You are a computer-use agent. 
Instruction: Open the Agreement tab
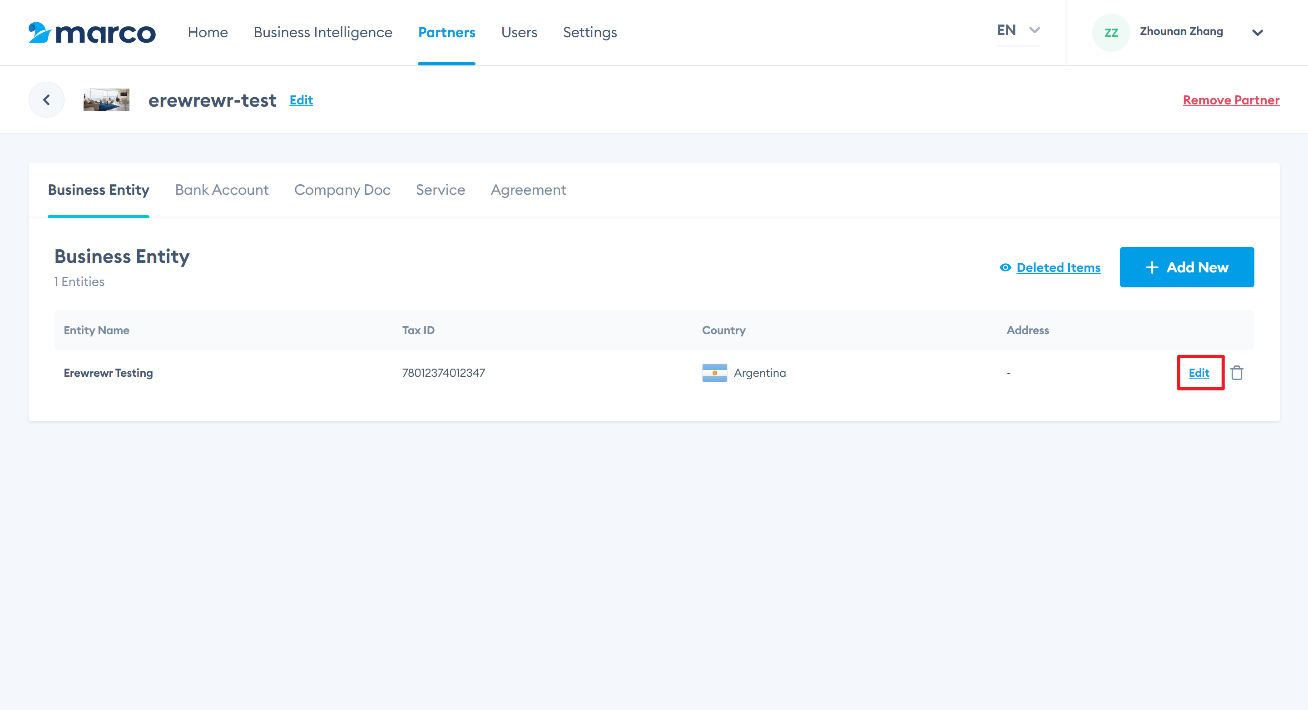pyautogui.click(x=528, y=190)
